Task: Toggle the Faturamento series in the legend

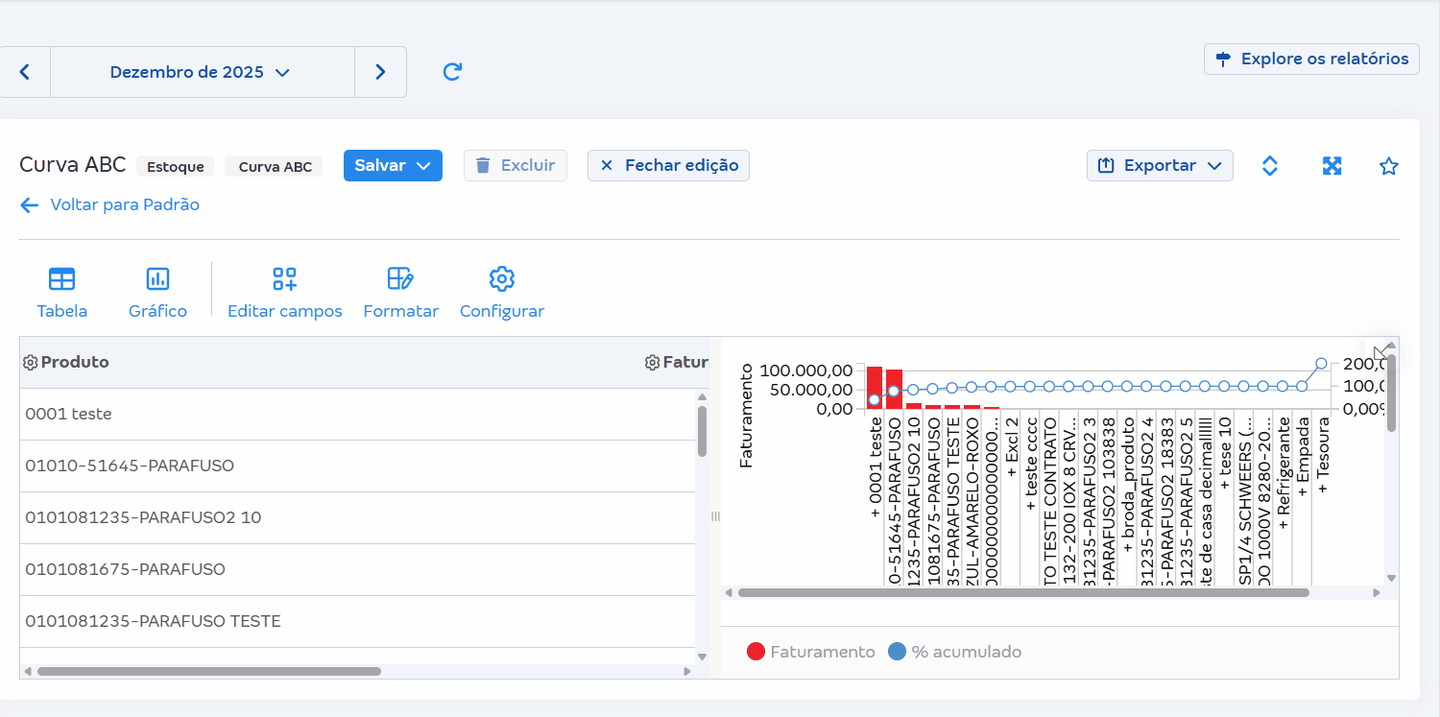Action: (x=811, y=651)
